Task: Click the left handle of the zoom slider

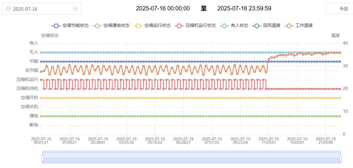Action: (x=42, y=158)
